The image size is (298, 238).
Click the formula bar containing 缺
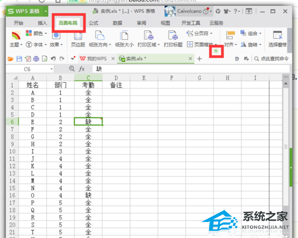(x=190, y=69)
